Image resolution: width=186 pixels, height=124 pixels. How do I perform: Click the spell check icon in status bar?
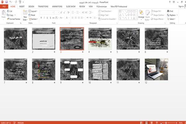(x=14, y=123)
